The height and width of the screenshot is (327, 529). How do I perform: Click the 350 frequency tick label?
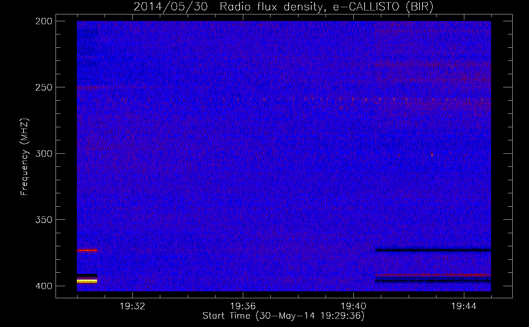44,220
